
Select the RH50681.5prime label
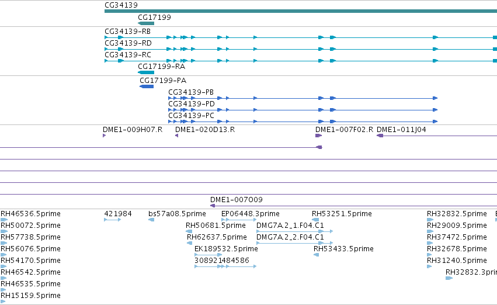coord(216,226)
